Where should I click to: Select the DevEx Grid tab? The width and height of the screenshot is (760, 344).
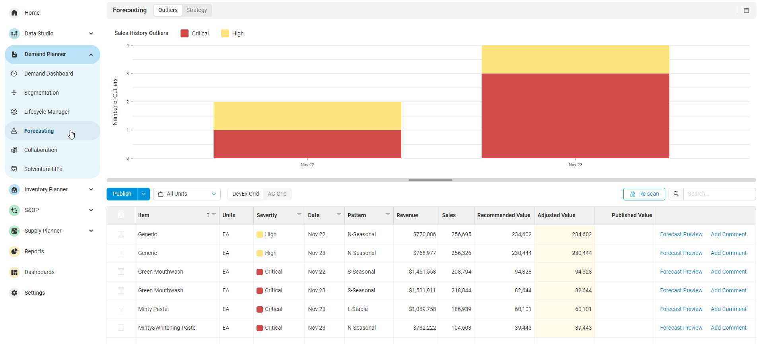(x=245, y=194)
